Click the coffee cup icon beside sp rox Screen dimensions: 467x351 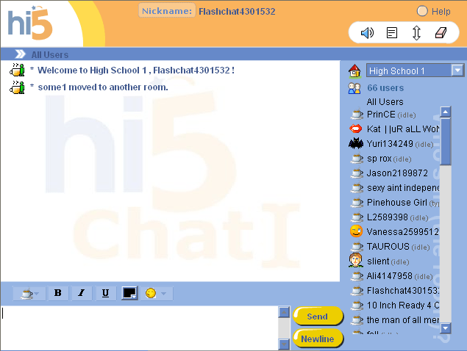tap(357, 159)
